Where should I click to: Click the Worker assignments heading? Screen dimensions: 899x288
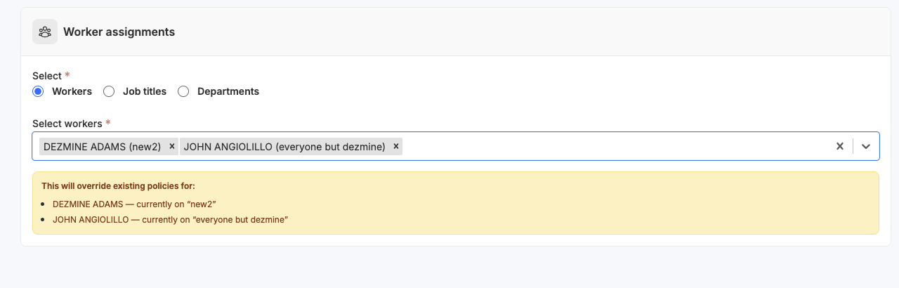point(119,32)
